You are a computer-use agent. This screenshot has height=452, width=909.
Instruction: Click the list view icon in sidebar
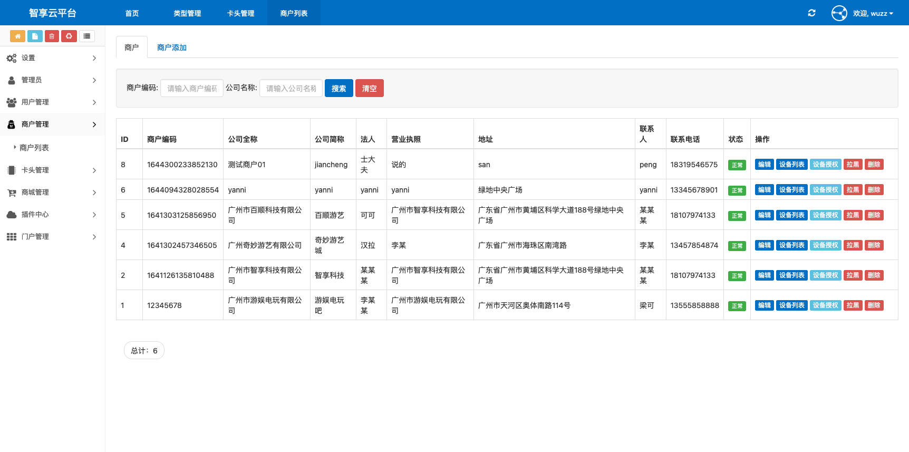87,36
